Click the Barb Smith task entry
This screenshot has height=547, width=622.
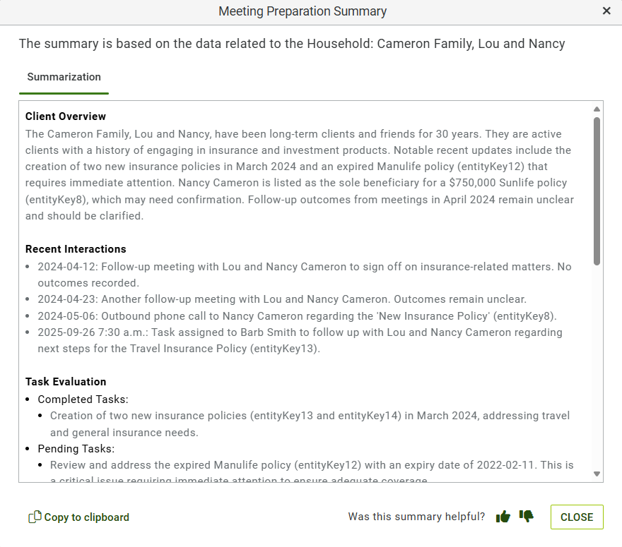[300, 341]
